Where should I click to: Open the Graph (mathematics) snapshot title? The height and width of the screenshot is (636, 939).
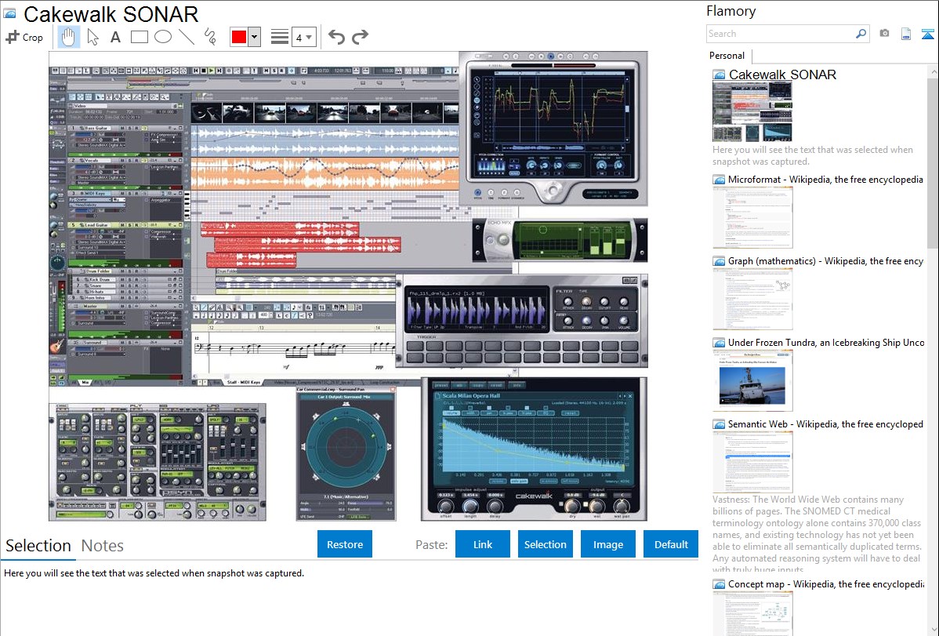825,261
